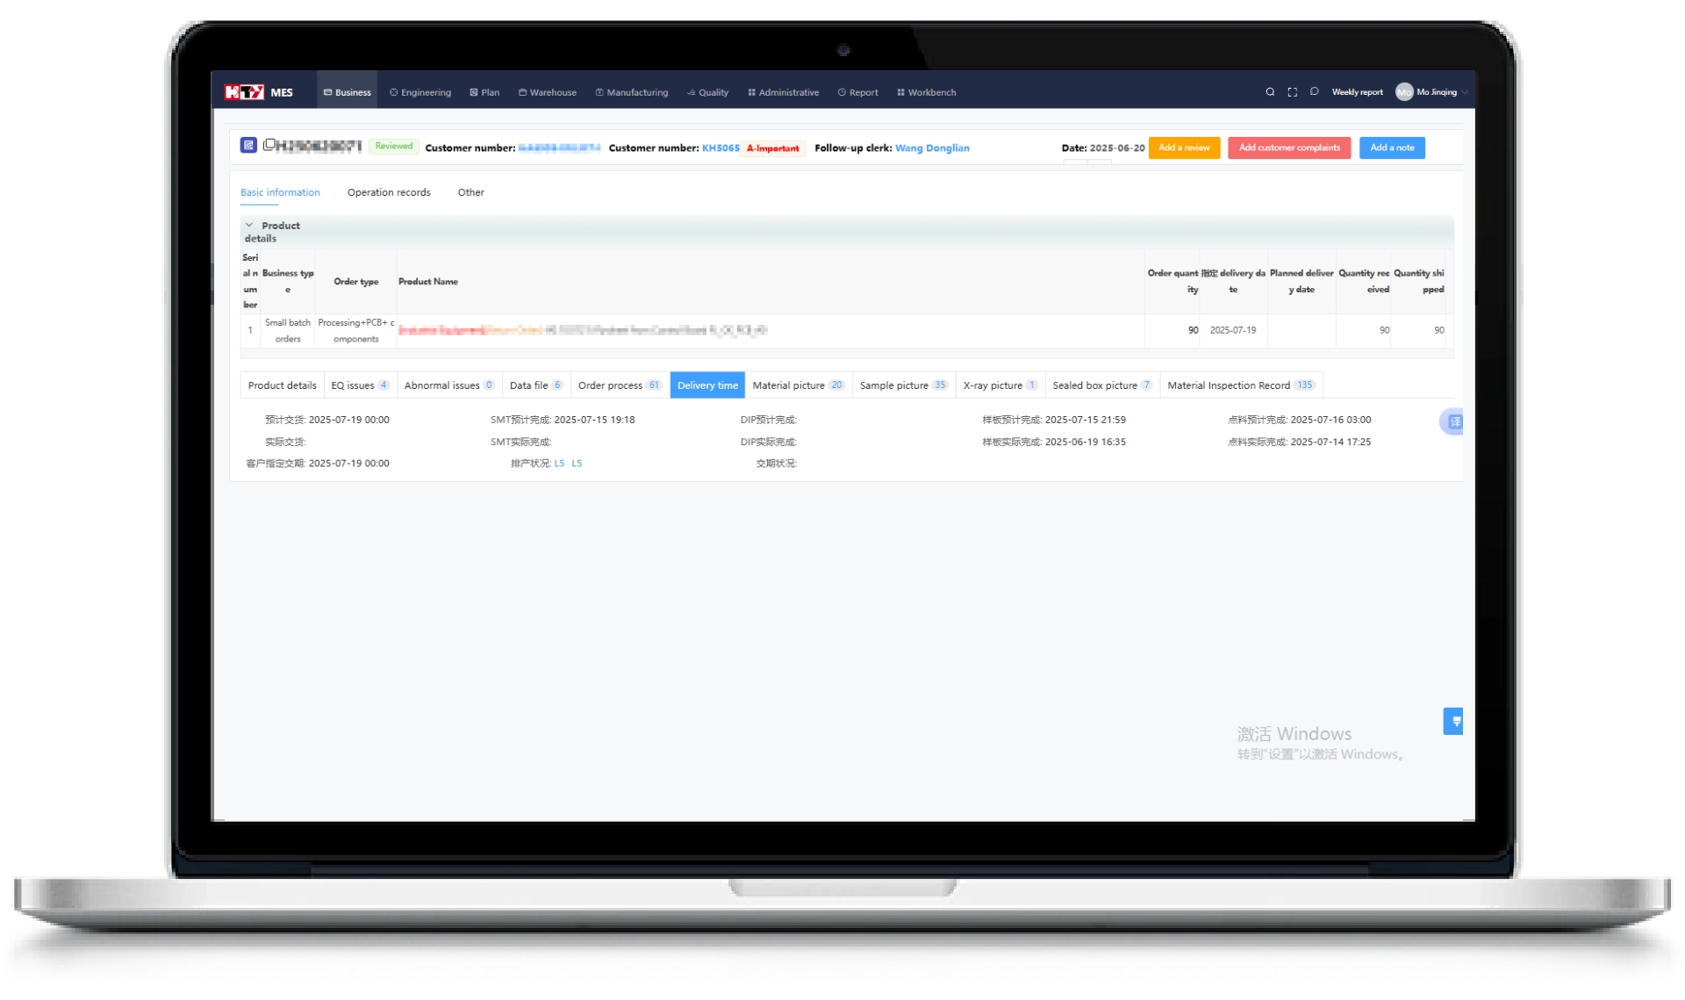Open the Warehouse menu

pyautogui.click(x=548, y=92)
